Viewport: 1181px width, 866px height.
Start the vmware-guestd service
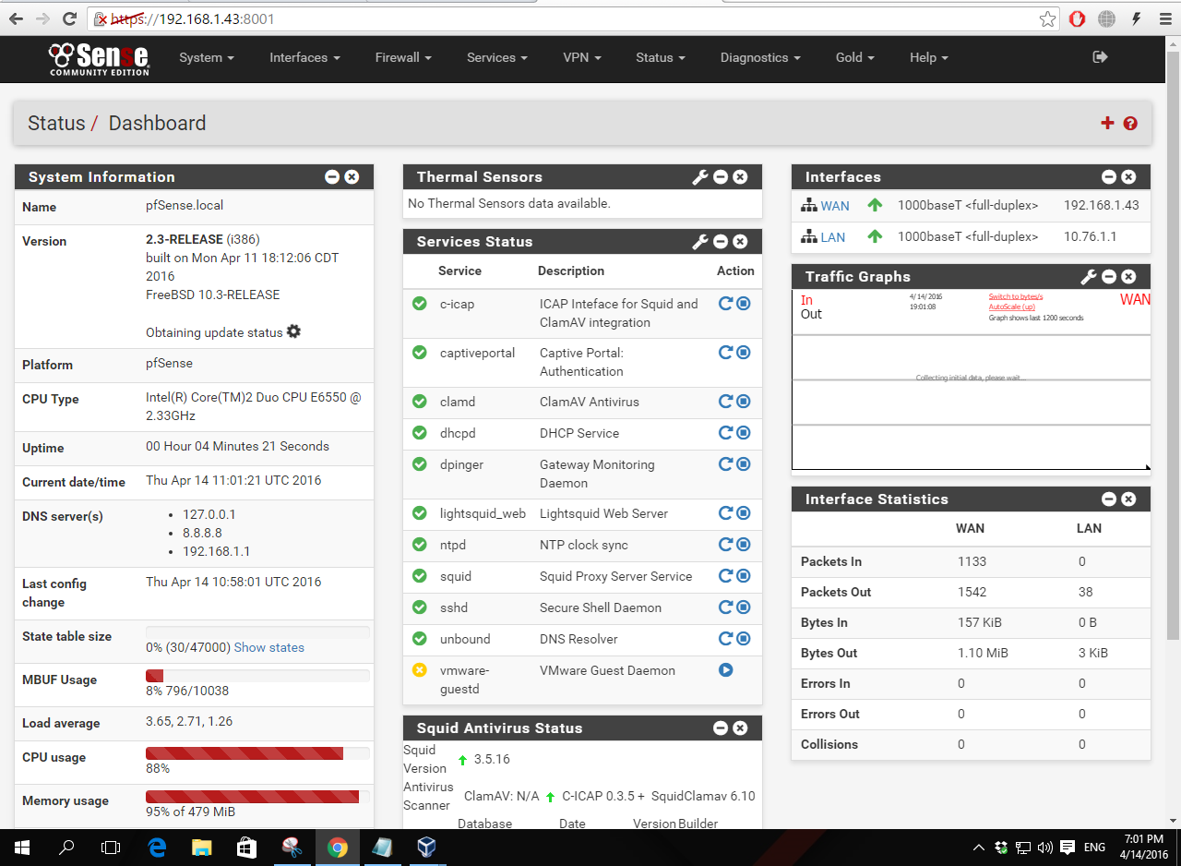[725, 669]
